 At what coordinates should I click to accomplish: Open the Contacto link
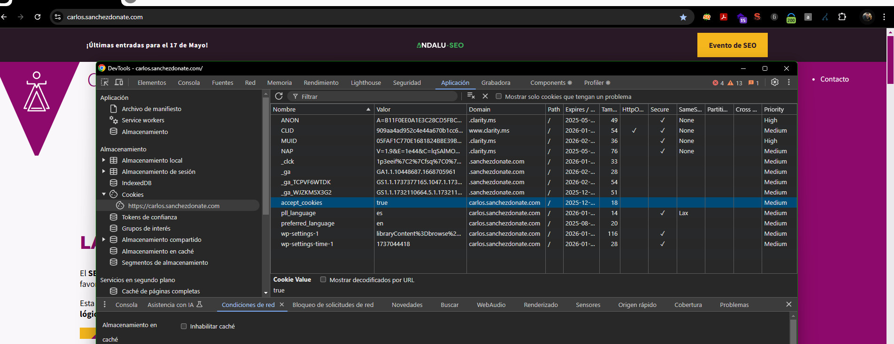pyautogui.click(x=834, y=79)
